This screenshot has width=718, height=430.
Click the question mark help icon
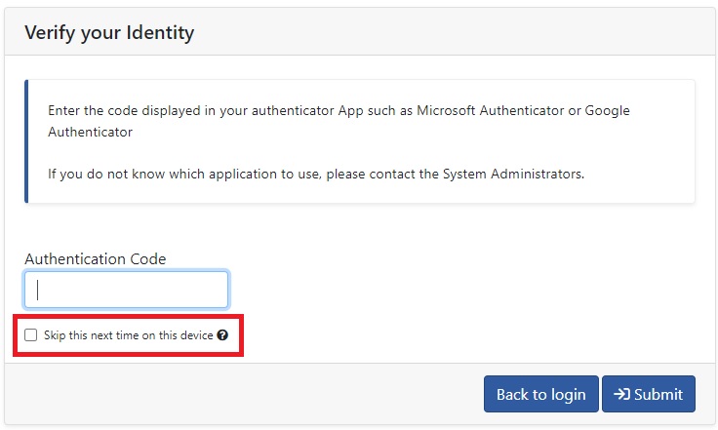[x=222, y=335]
